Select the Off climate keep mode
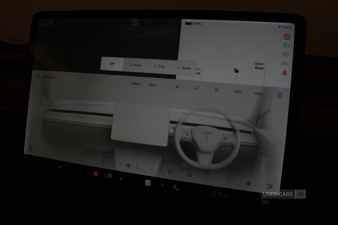338x225 pixels. click(x=112, y=64)
